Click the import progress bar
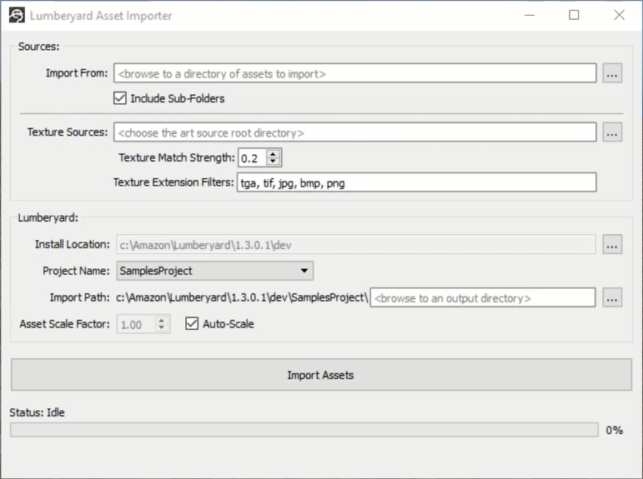The width and height of the screenshot is (643, 479). click(304, 430)
